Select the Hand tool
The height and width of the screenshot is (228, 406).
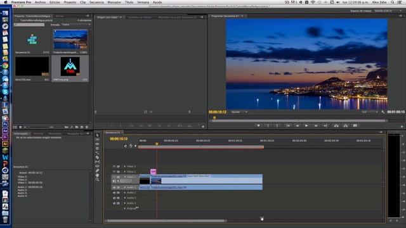97,175
